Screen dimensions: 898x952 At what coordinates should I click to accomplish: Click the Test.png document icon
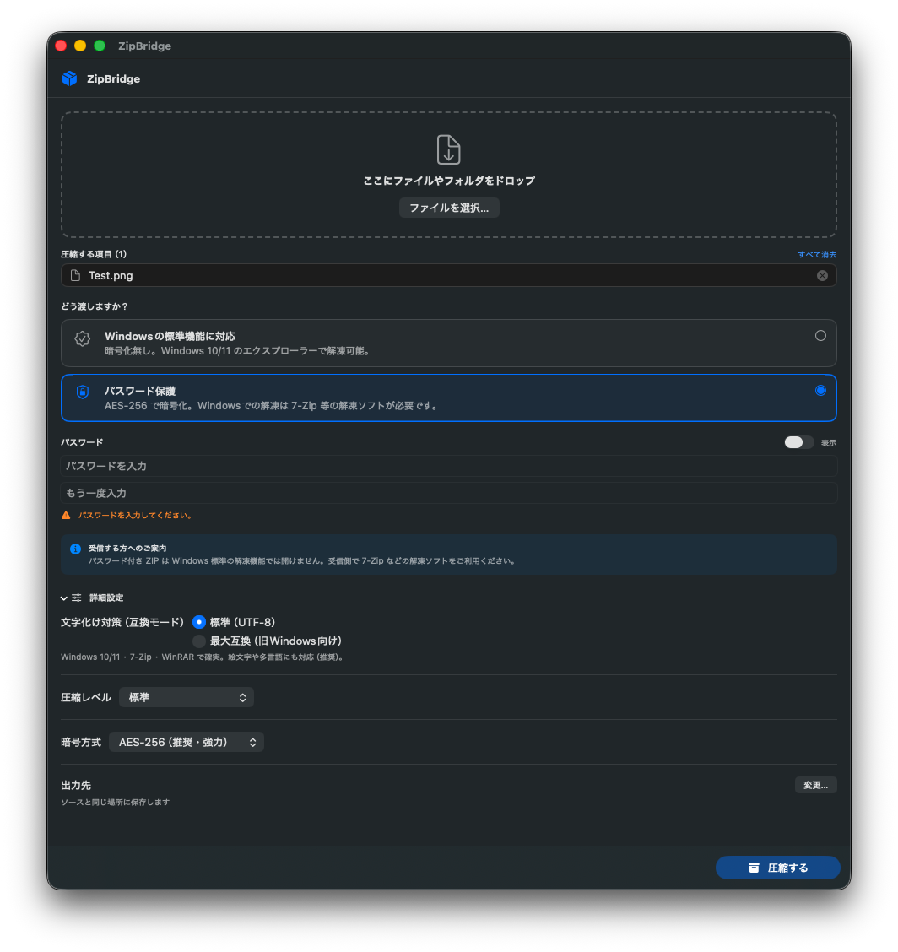(75, 276)
